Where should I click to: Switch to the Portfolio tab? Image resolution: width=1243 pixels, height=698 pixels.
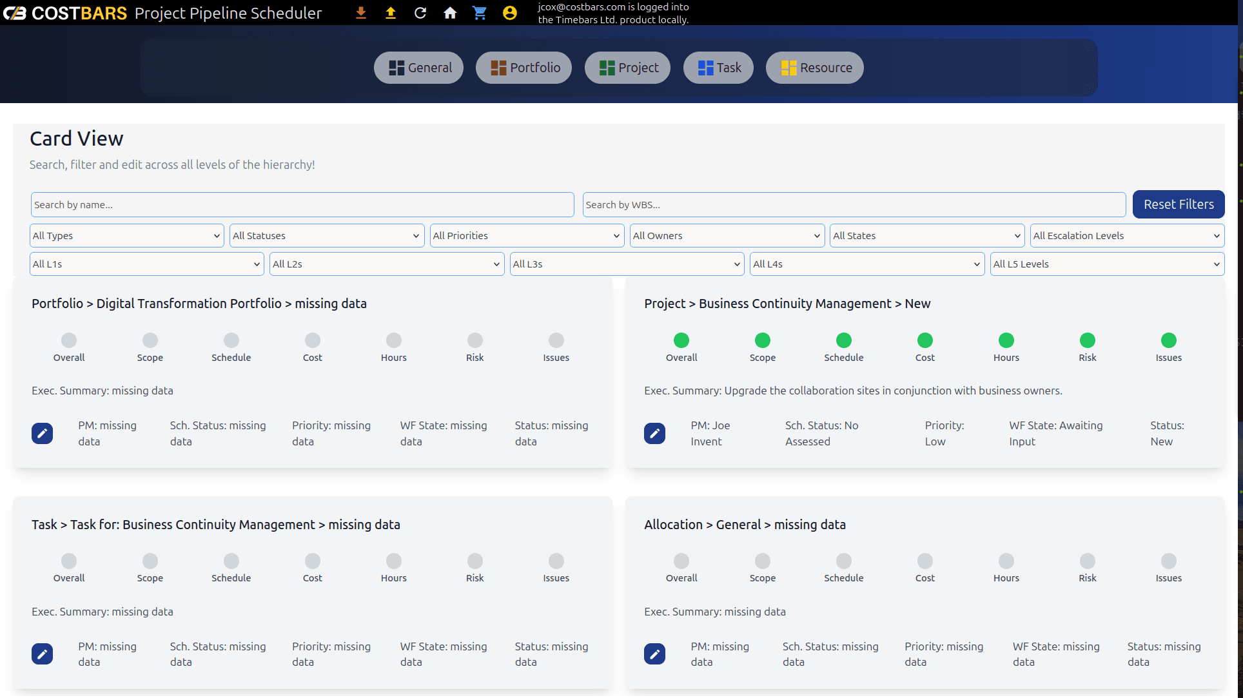[x=524, y=68]
